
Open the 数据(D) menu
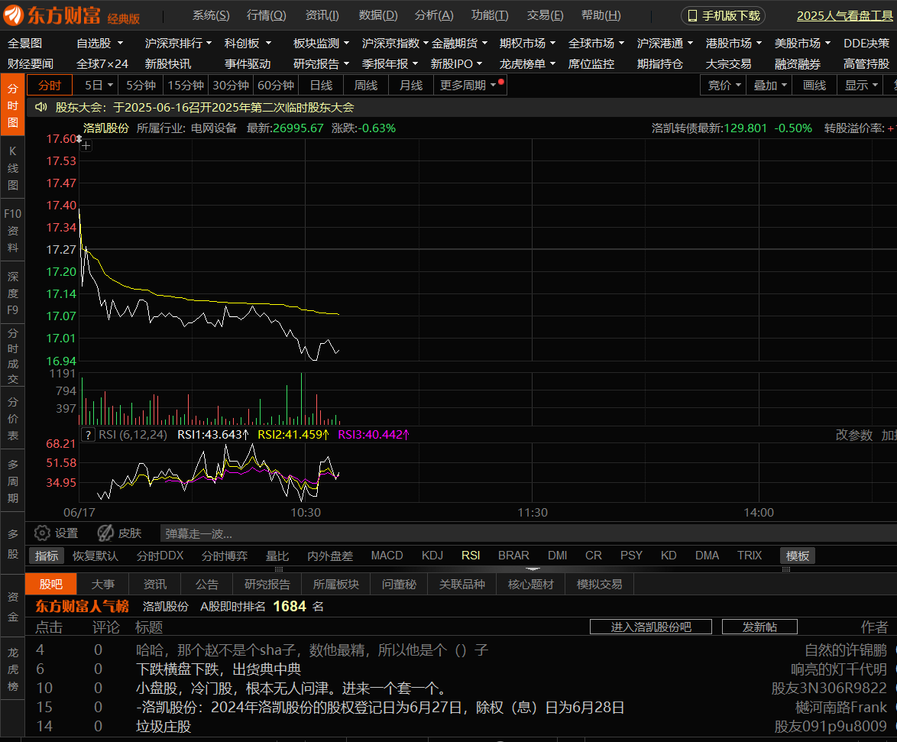click(378, 15)
